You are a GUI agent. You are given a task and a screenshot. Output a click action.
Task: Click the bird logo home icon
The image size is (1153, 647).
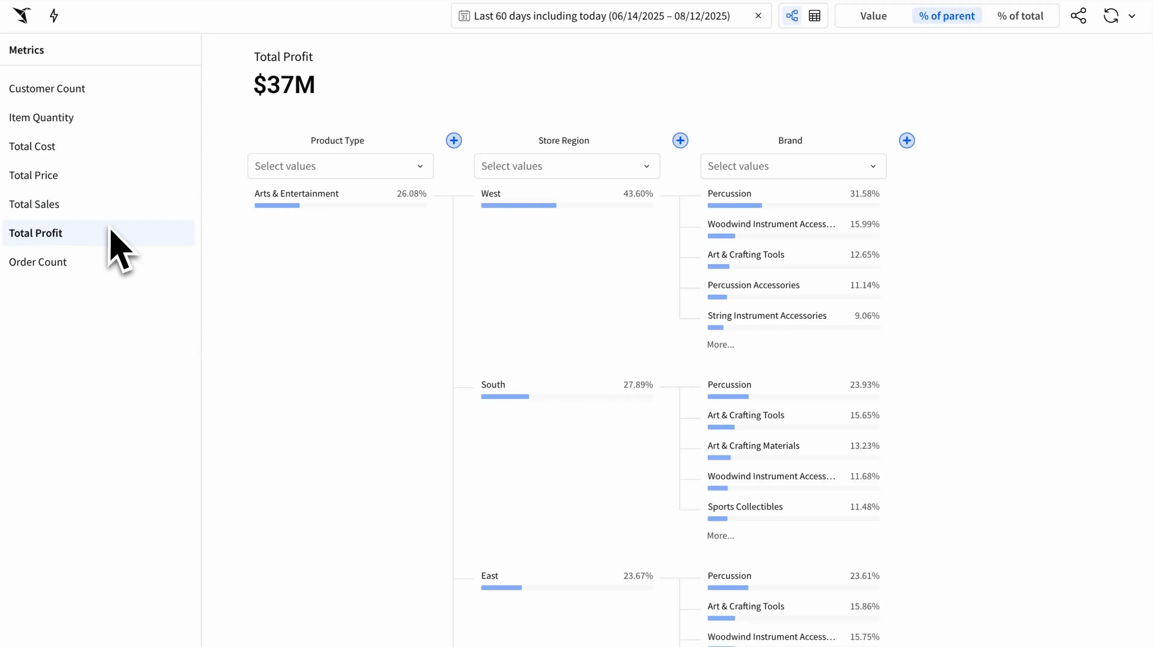point(21,16)
